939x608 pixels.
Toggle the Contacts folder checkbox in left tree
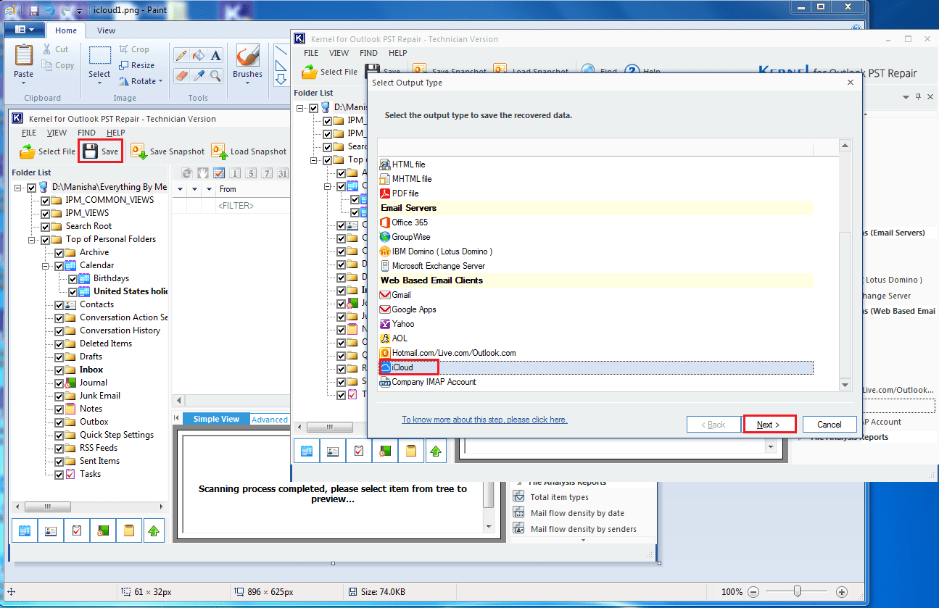[x=59, y=304]
